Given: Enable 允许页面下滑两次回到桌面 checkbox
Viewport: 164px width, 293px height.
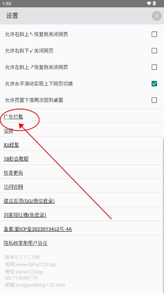Looking at the screenshot, I should pyautogui.click(x=154, y=100).
